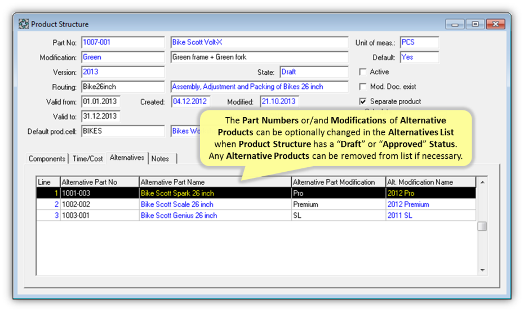Minimize the Product Structure window
Image resolution: width=524 pixels, height=312 pixels.
455,24
